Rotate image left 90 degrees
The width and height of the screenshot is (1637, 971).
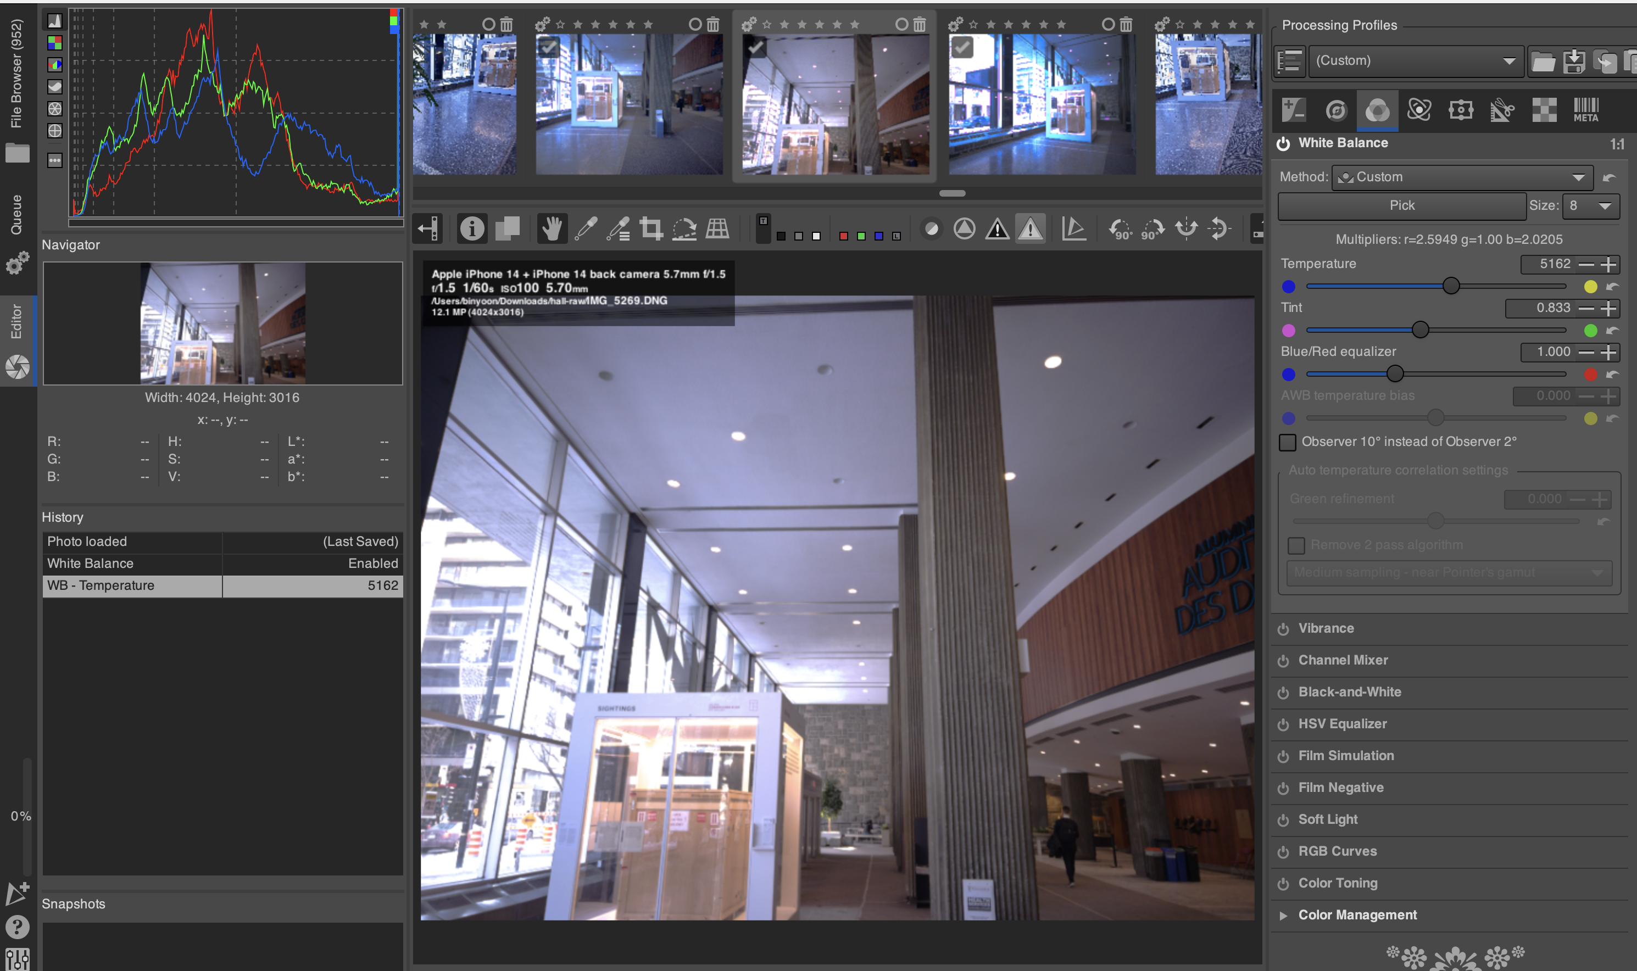coord(1120,228)
